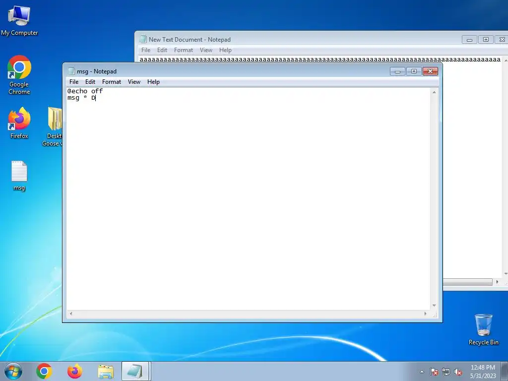Viewport: 508px width, 381px height.
Task: Click the 'msg * D' line in Notepad
Action: [x=81, y=98]
